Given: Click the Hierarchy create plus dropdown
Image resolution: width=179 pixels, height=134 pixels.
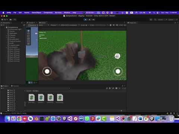Looking at the screenshot, I should coord(2,25).
